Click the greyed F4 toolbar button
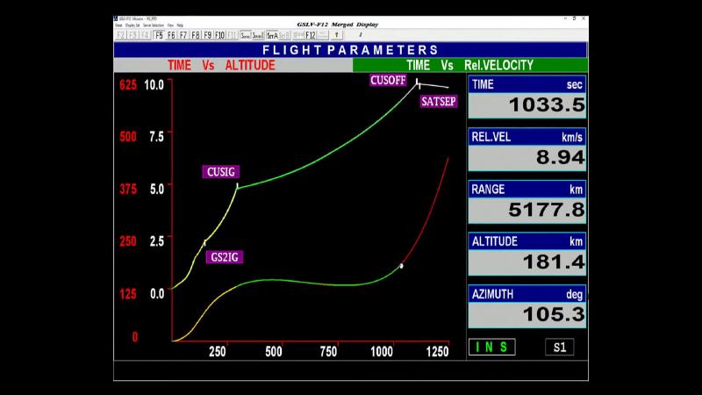This screenshot has width=702, height=395. (x=145, y=35)
